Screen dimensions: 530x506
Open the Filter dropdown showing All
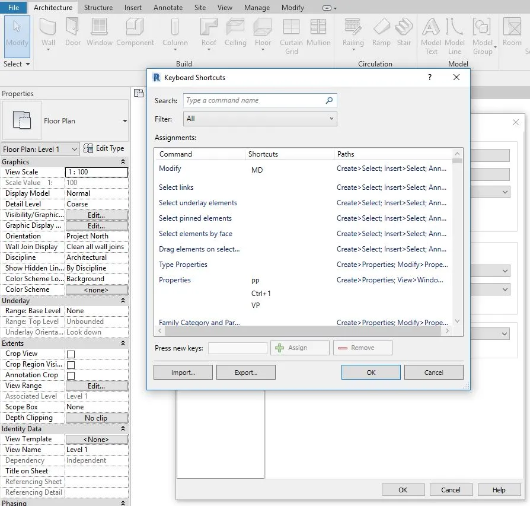click(260, 119)
